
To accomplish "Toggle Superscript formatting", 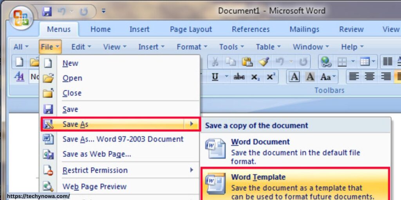I will [271, 77].
